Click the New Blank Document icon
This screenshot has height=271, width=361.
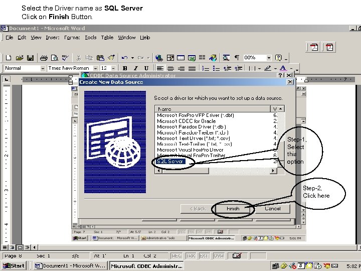(x=9, y=58)
